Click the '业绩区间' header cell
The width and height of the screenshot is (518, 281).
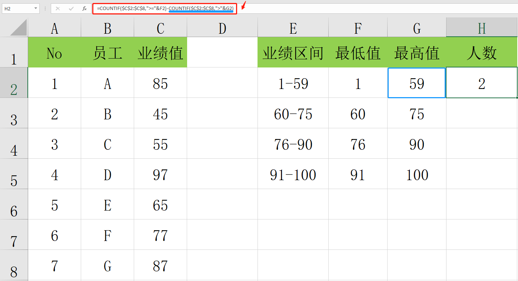293,52
